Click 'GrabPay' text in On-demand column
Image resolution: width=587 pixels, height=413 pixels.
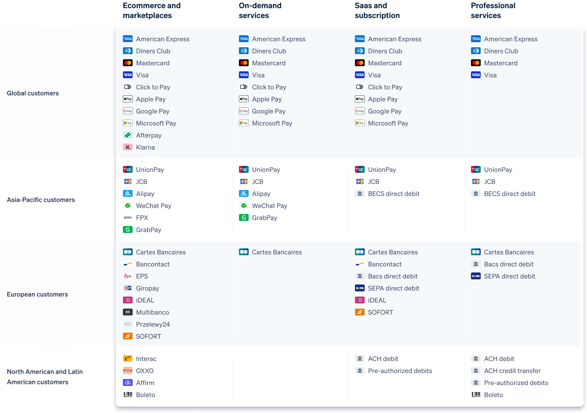click(265, 218)
